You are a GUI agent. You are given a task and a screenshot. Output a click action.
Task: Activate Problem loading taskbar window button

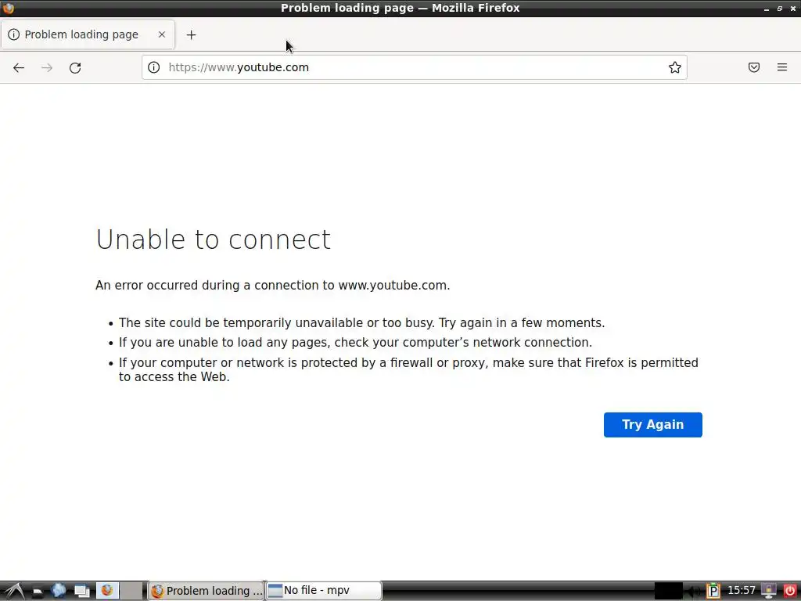tap(206, 591)
